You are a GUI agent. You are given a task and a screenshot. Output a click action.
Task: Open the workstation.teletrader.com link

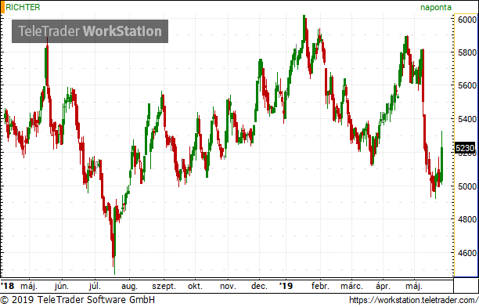click(413, 300)
